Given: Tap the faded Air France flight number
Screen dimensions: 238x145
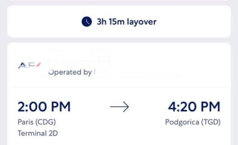Looking at the screenshot, I should coord(80,59).
